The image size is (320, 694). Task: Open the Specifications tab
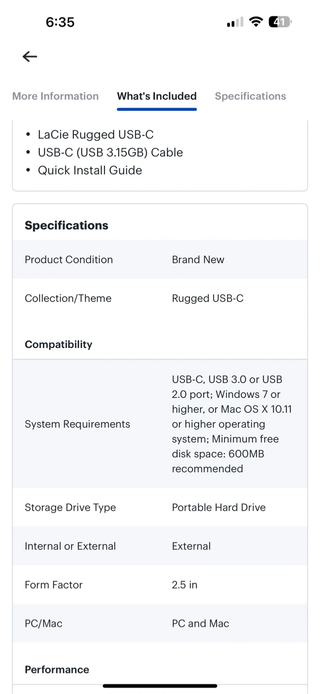[x=251, y=96]
